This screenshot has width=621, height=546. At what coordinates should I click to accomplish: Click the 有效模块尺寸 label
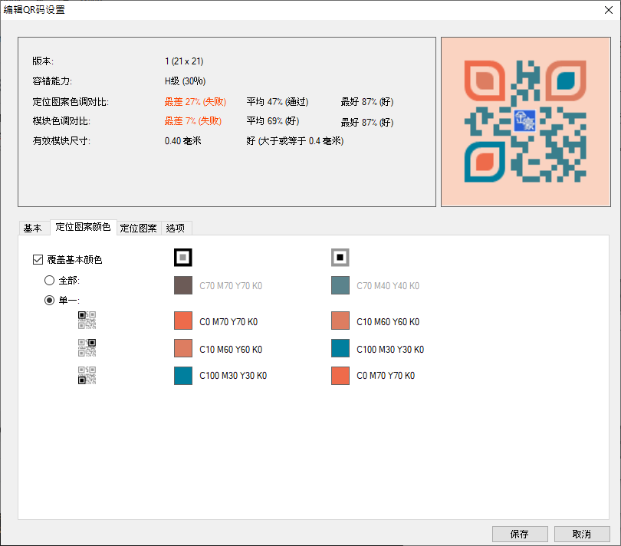pyautogui.click(x=61, y=141)
